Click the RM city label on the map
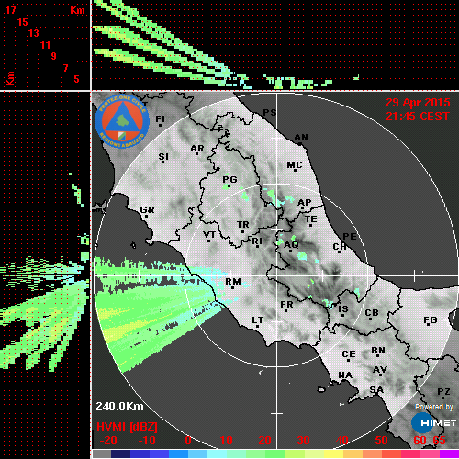This screenshot has height=459, width=459. tap(233, 282)
